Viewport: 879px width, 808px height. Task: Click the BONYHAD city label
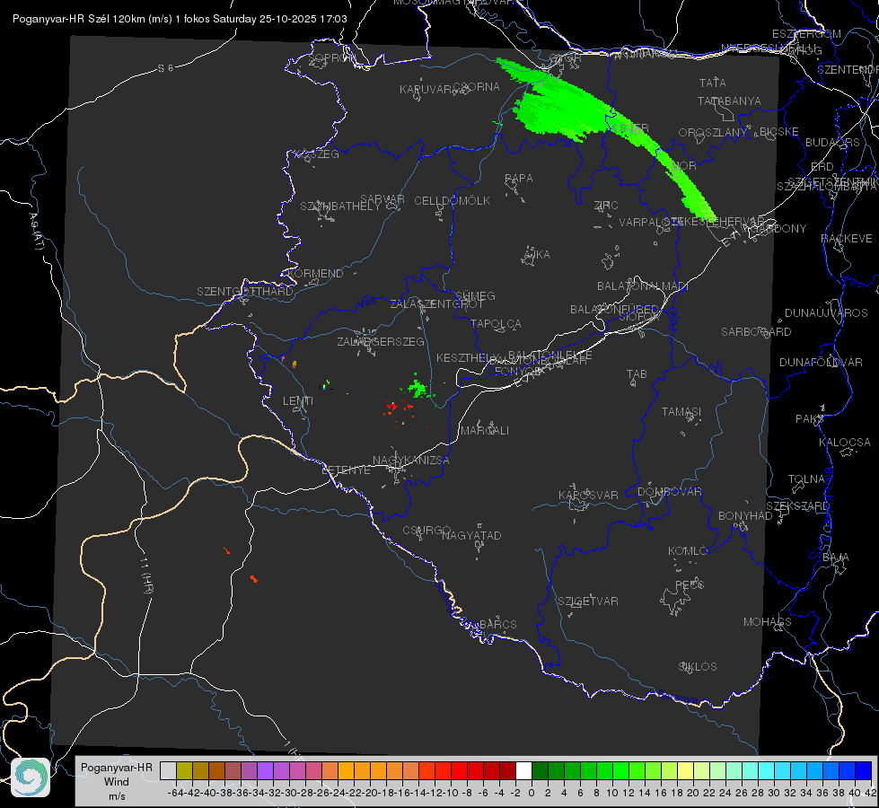point(745,516)
